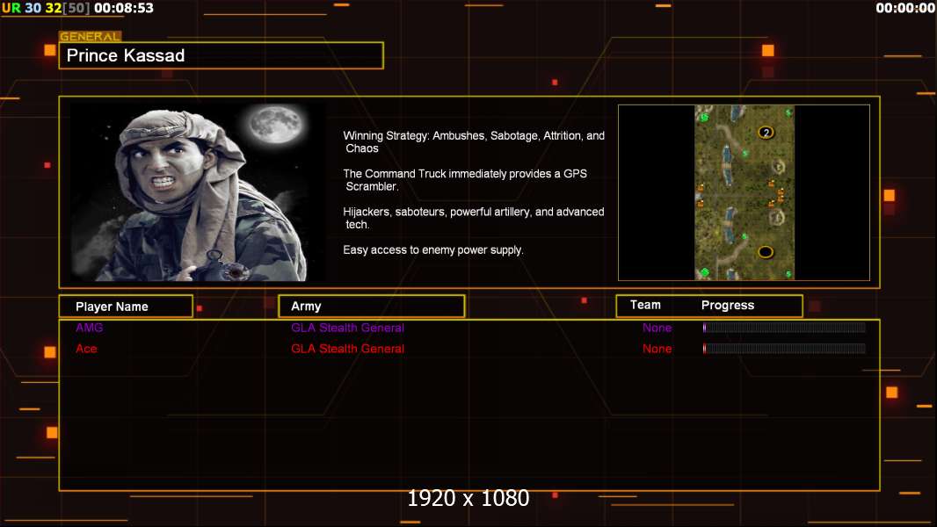Image resolution: width=937 pixels, height=527 pixels.
Task: Click the Team column label
Action: (x=645, y=305)
